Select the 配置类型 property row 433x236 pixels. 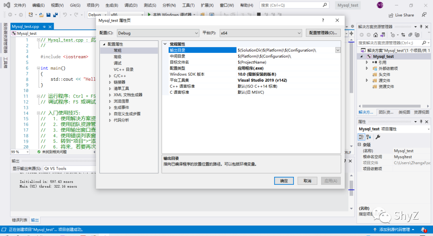(x=255, y=68)
